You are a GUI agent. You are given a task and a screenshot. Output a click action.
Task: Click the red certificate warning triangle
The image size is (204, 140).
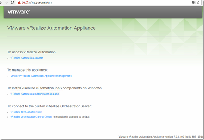(19, 2)
